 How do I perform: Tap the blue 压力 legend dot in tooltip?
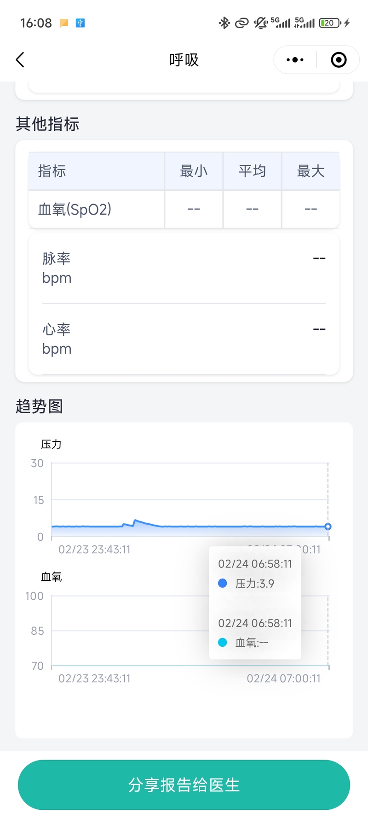pos(223,583)
